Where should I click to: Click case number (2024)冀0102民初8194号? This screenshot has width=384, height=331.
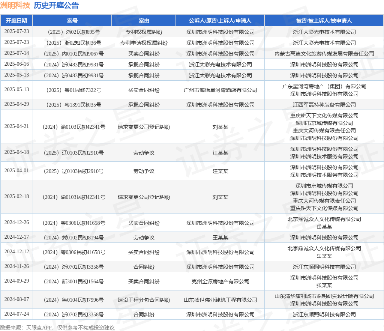[74, 238]
